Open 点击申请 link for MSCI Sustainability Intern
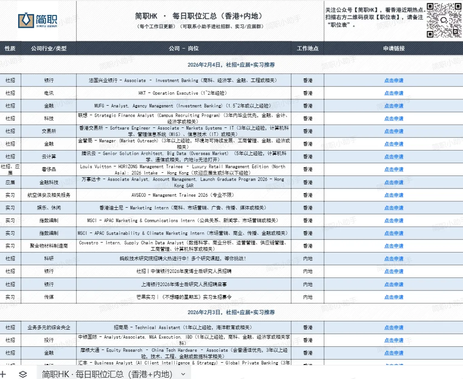 [x=394, y=233]
